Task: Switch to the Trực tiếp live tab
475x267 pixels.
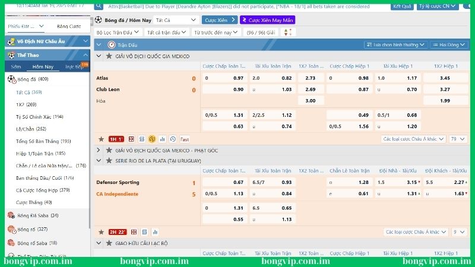Action: coord(73,66)
